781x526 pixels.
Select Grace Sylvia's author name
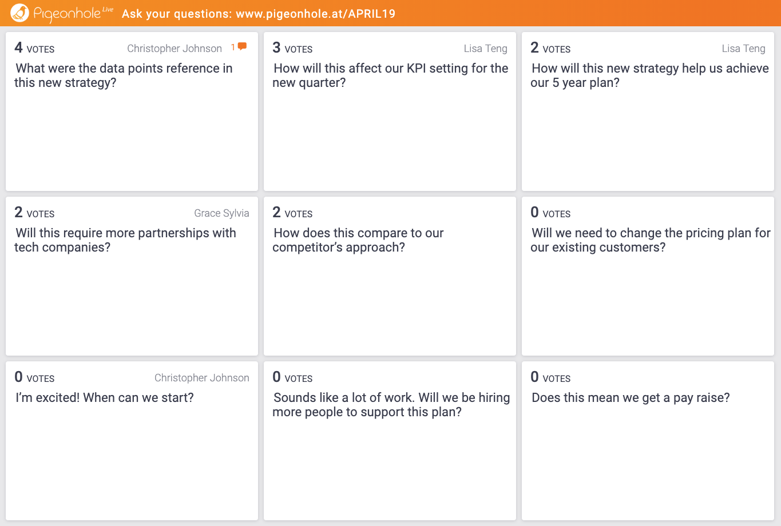(221, 213)
